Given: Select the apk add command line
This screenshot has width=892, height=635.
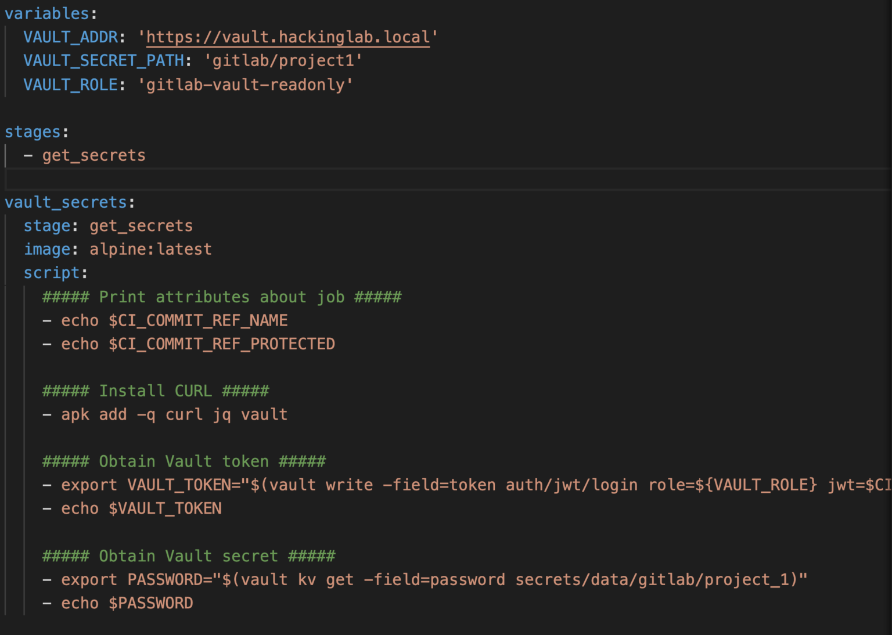Looking at the screenshot, I should click(x=166, y=414).
